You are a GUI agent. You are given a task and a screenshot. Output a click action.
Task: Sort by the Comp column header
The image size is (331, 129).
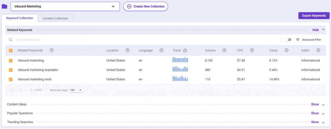[273, 50]
